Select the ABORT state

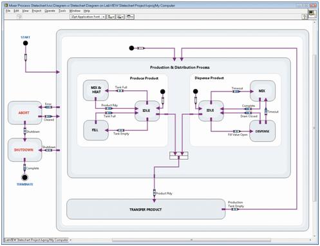(x=25, y=113)
